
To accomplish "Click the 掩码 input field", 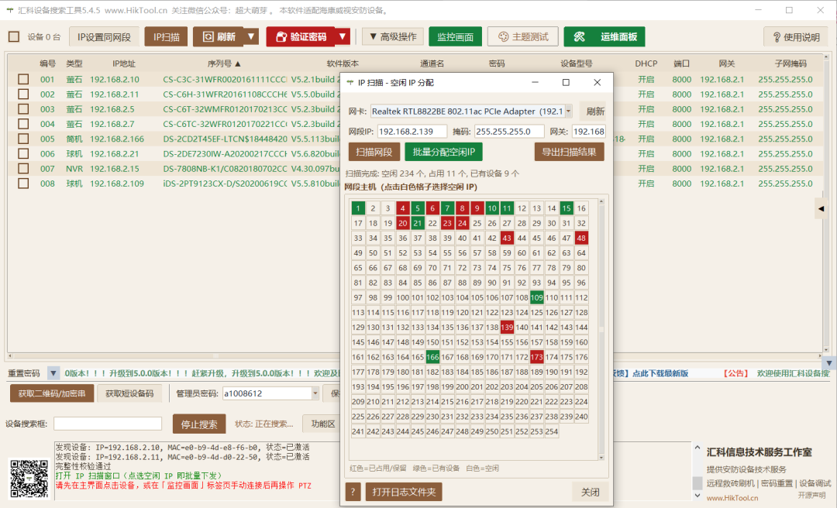I will pos(509,132).
